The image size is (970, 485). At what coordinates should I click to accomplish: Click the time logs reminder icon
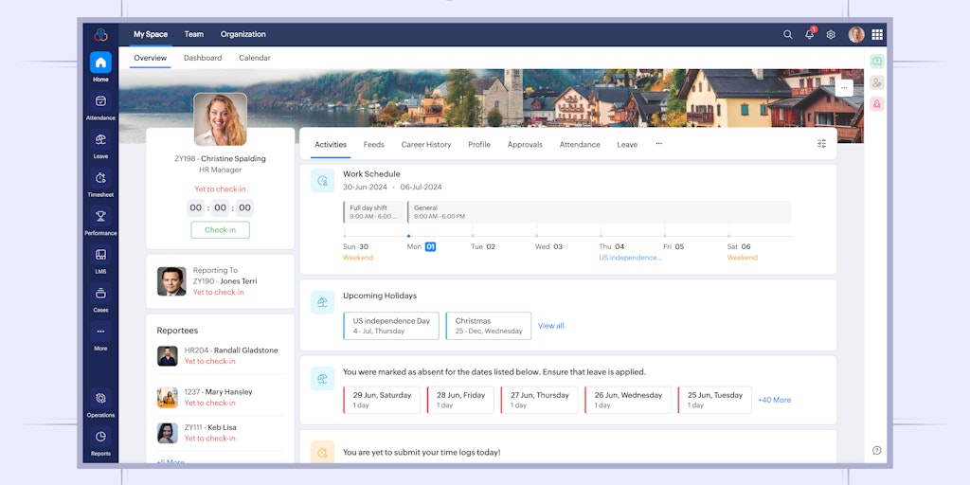322,452
